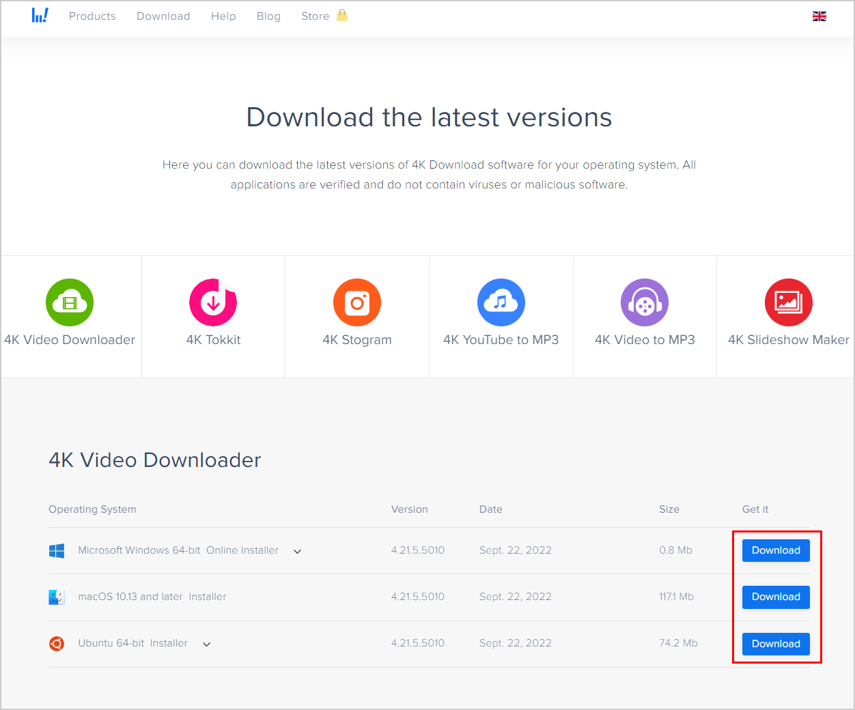Image resolution: width=855 pixels, height=710 pixels.
Task: Click the 4K Tokkit label
Action: pyautogui.click(x=213, y=340)
